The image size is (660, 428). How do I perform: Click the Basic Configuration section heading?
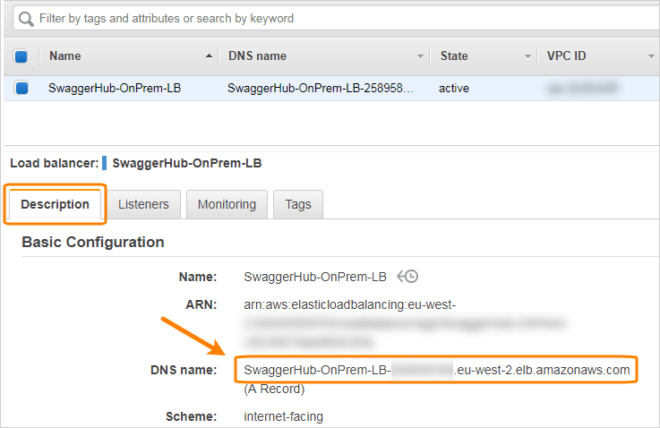coord(93,242)
